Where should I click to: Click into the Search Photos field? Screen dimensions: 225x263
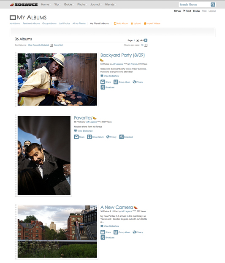coord(194,5)
